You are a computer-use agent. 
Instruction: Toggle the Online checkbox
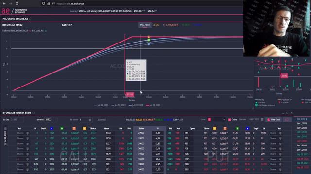(x=229, y=120)
